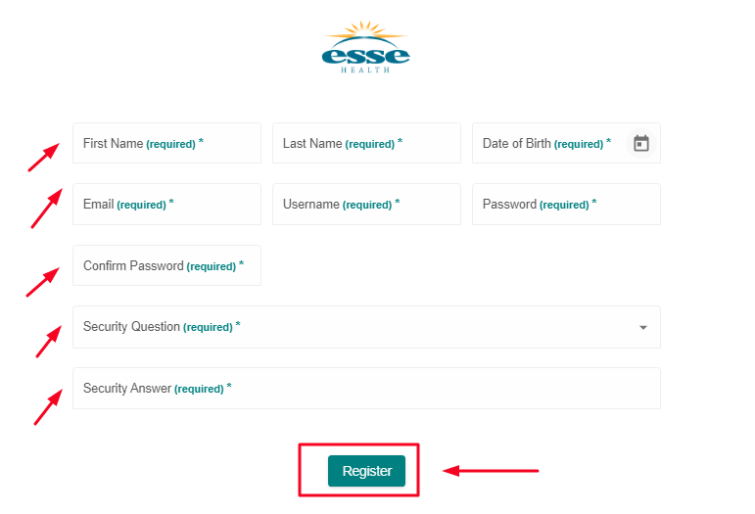Click into the Date of Birth field

tap(566, 143)
